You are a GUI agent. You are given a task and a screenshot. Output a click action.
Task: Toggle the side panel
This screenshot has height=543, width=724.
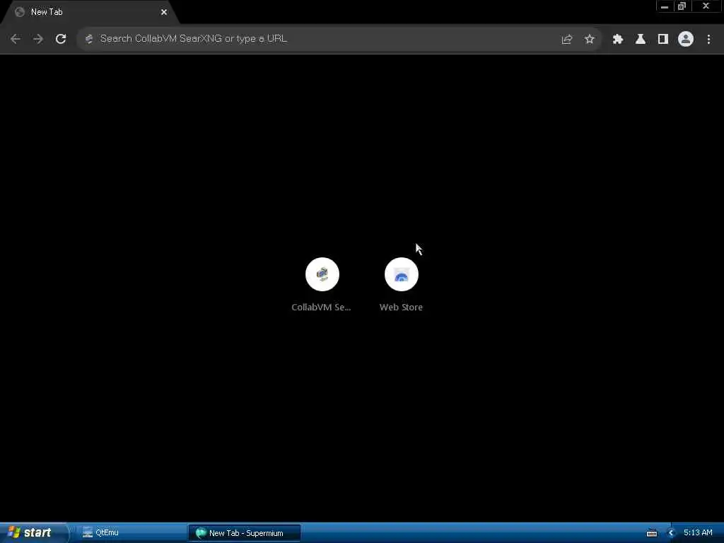coord(663,40)
